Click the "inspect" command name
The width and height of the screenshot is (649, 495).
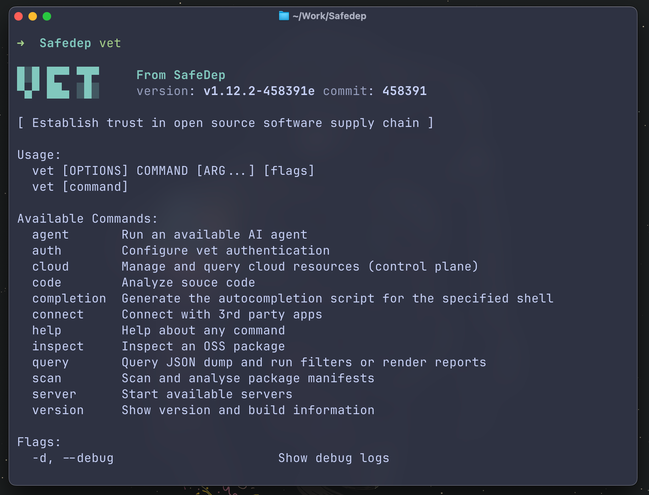click(x=58, y=346)
